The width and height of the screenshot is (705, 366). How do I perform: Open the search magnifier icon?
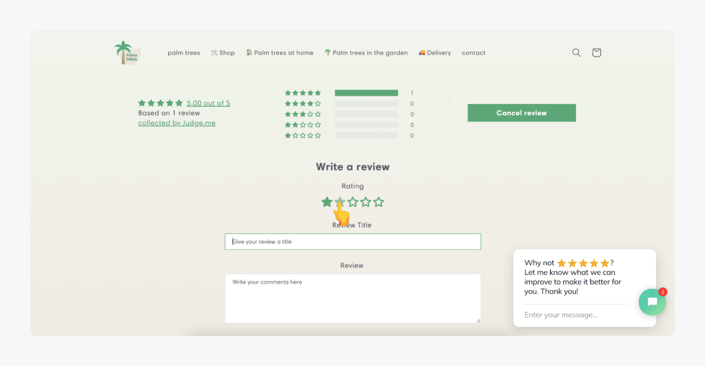[x=577, y=53]
